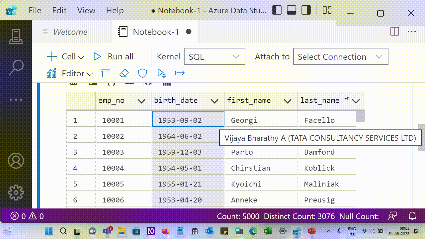
Task: Click the feedback person icon in status bar
Action: [x=392, y=216]
